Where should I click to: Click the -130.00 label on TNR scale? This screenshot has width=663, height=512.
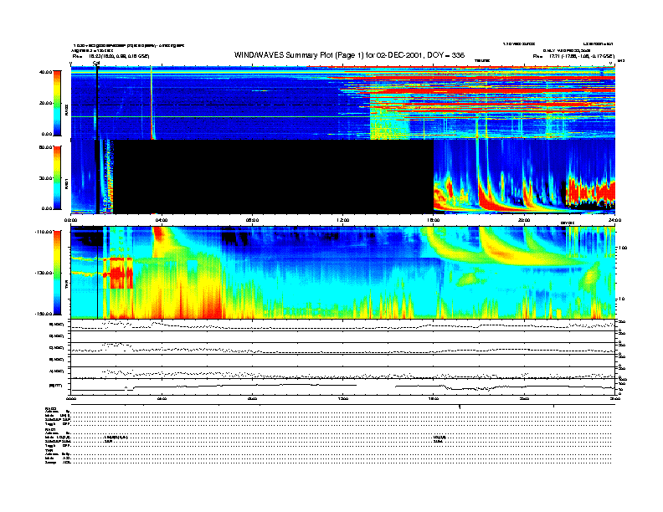(x=44, y=273)
